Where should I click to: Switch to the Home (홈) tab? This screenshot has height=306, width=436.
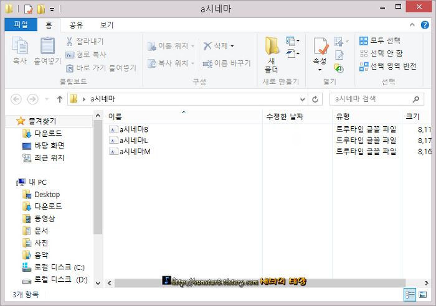tap(49, 25)
